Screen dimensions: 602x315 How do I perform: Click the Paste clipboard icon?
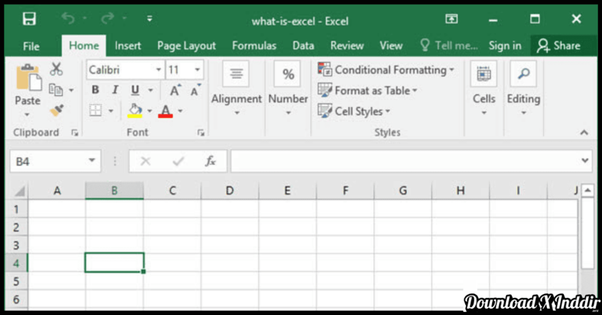[28, 78]
